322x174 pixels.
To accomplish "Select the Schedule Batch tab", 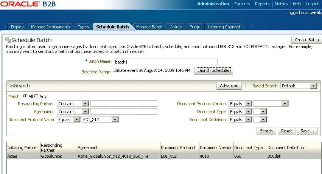I will (x=112, y=27).
